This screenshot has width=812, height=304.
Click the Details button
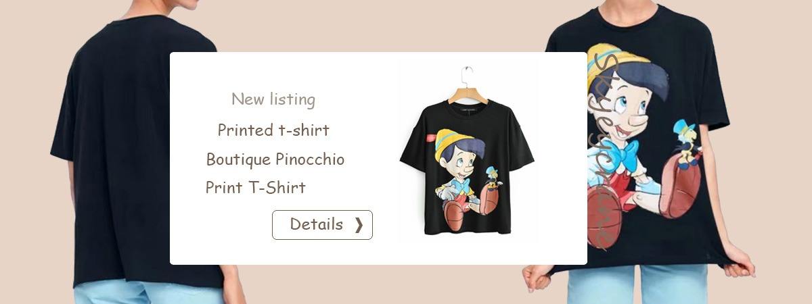coord(322,225)
